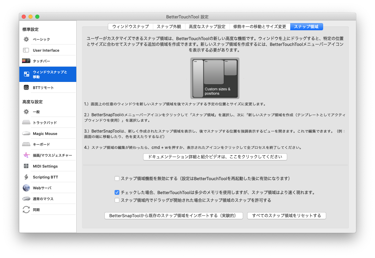This screenshot has height=258, width=375.
Task: Open BTTリモート settings
Action: click(x=48, y=87)
